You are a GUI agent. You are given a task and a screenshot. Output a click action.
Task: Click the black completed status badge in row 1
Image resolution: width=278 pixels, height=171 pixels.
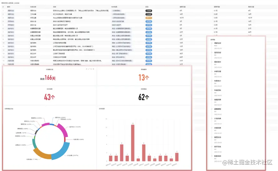(x=149, y=11)
